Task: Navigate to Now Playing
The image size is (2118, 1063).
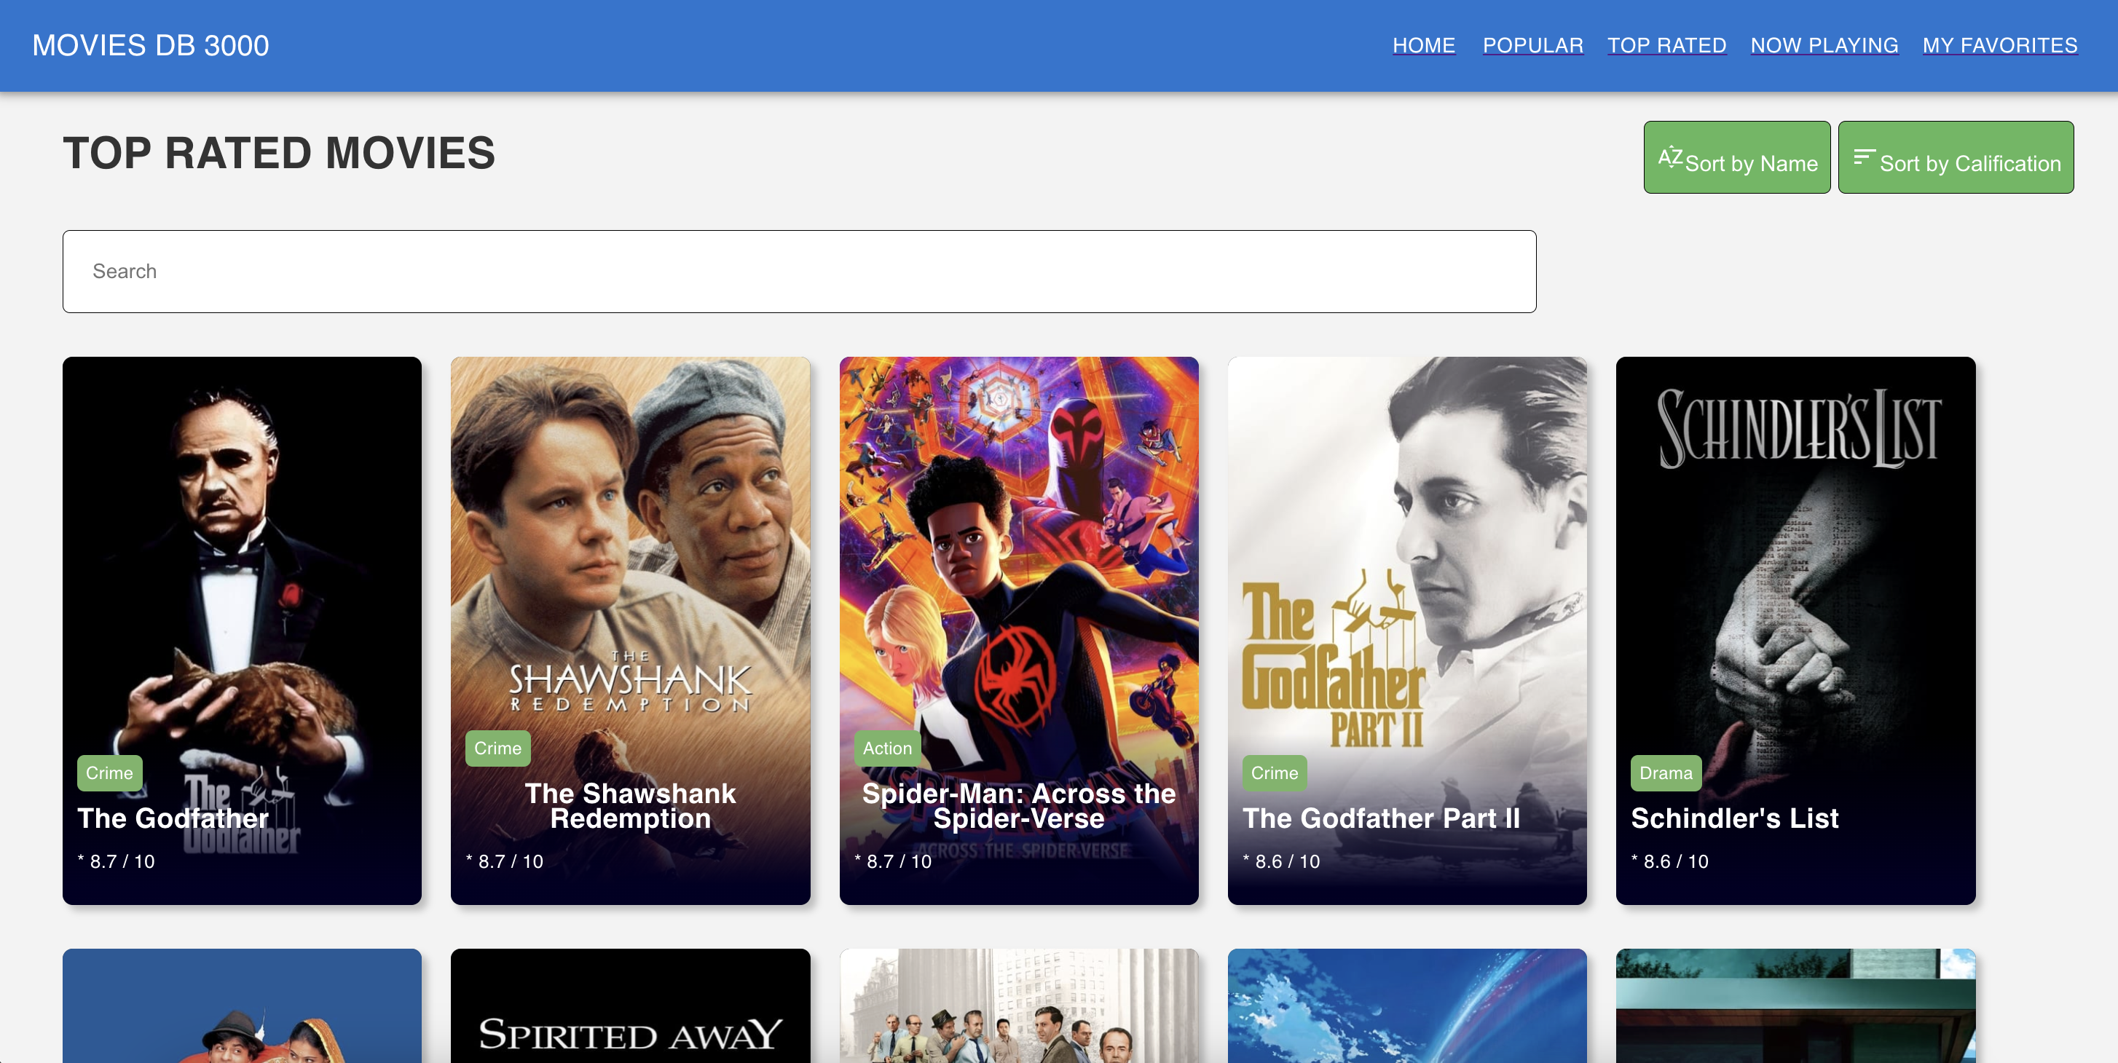Action: pos(1824,45)
